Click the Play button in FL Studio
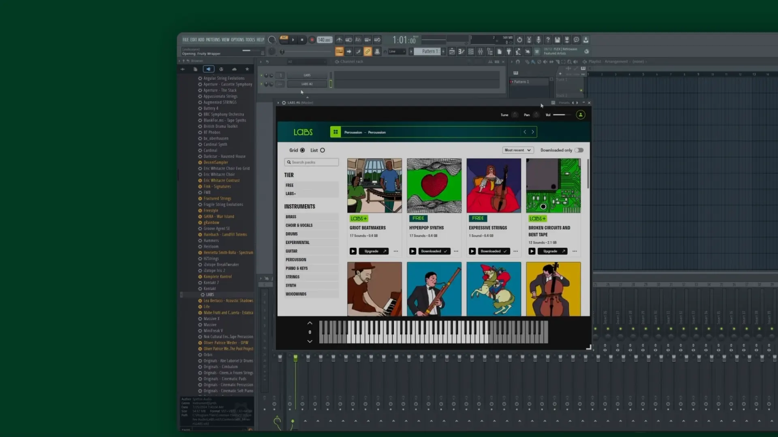This screenshot has height=437, width=778. point(293,40)
